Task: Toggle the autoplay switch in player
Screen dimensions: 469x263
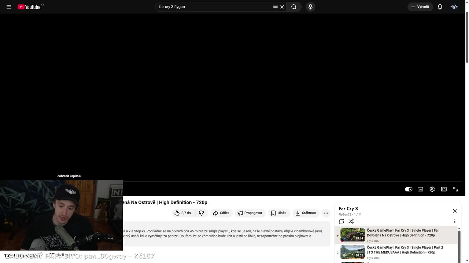Action: point(409,189)
